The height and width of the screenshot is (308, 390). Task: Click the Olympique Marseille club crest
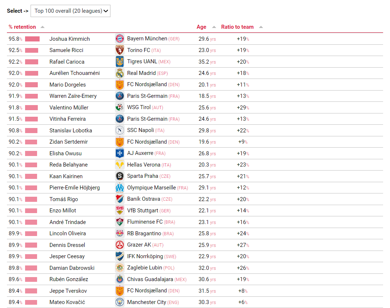(x=120, y=188)
